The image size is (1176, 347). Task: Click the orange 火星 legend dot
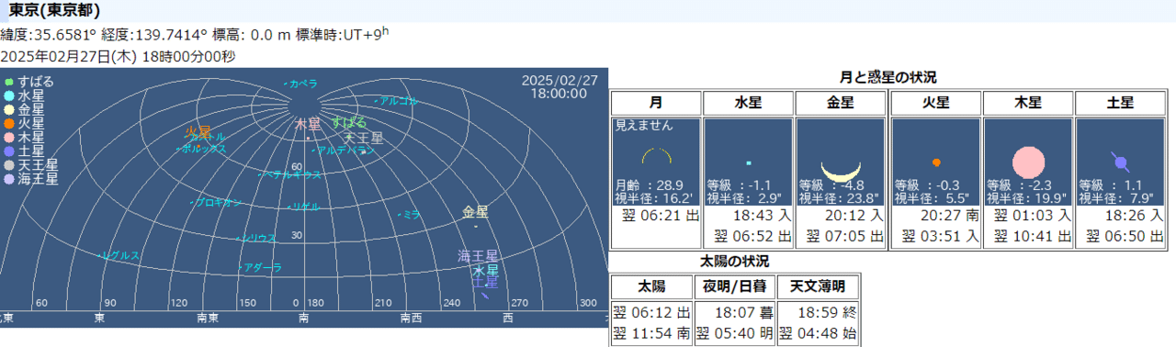(9, 123)
